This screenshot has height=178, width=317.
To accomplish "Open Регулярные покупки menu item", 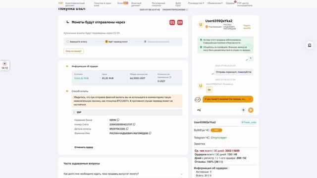I will click(158, 4).
